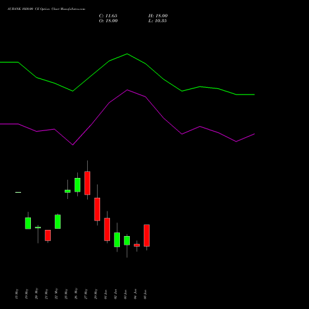The image size is (309, 309).
Task: Click the red candle for 01 Jun
Action: click(x=107, y=229)
